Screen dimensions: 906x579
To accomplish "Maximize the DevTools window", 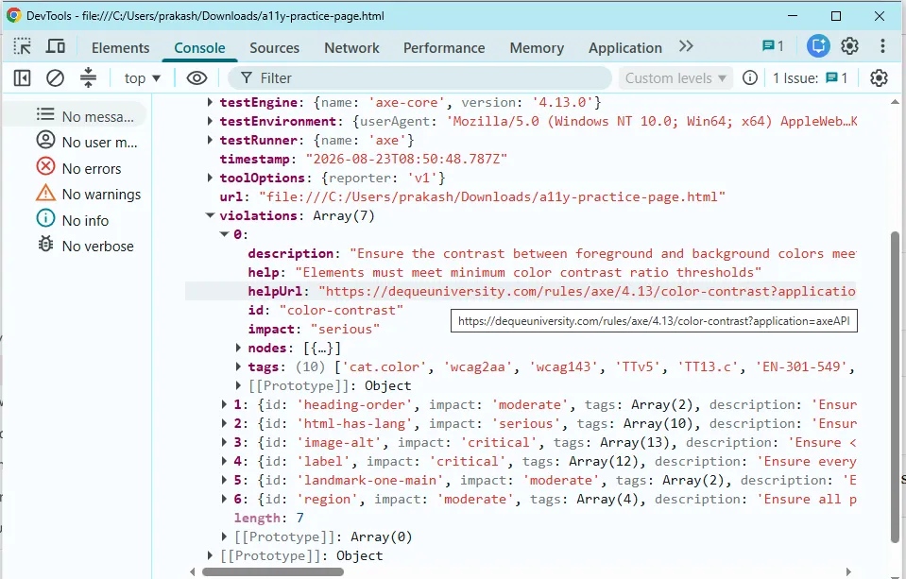I will pos(835,16).
